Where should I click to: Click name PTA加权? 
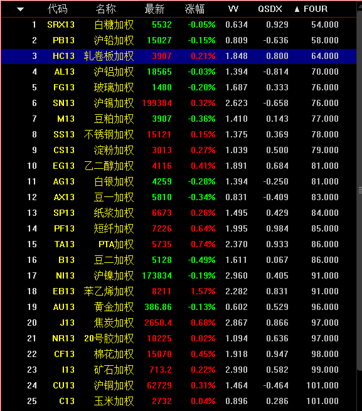coord(116,244)
